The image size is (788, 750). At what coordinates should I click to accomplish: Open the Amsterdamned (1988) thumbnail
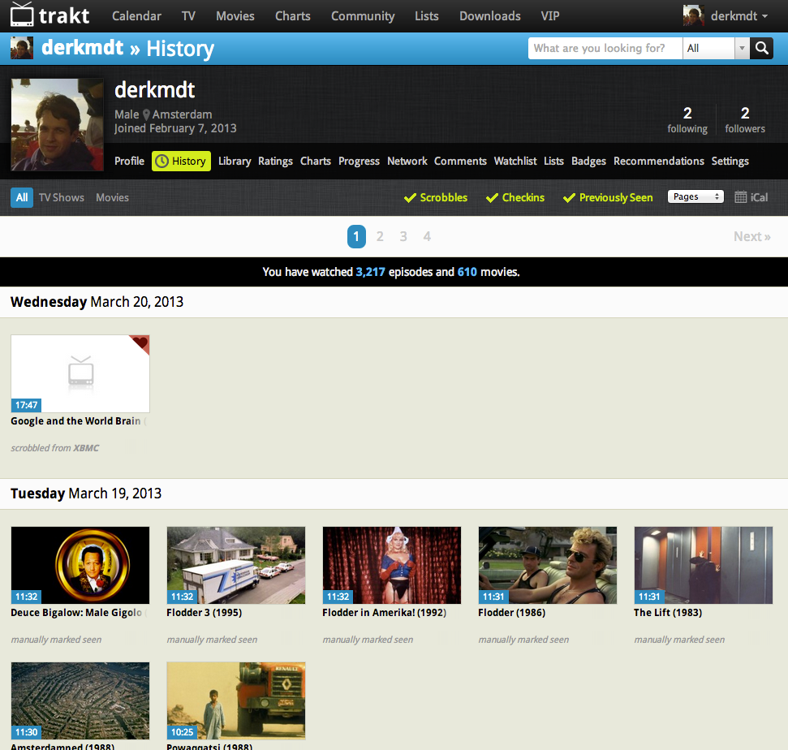point(80,700)
